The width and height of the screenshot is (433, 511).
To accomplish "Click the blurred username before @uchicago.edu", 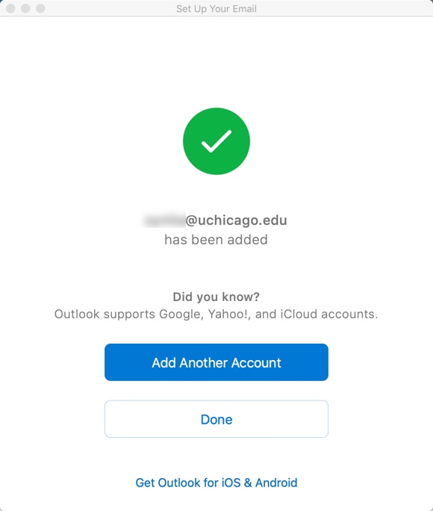I will pos(164,220).
